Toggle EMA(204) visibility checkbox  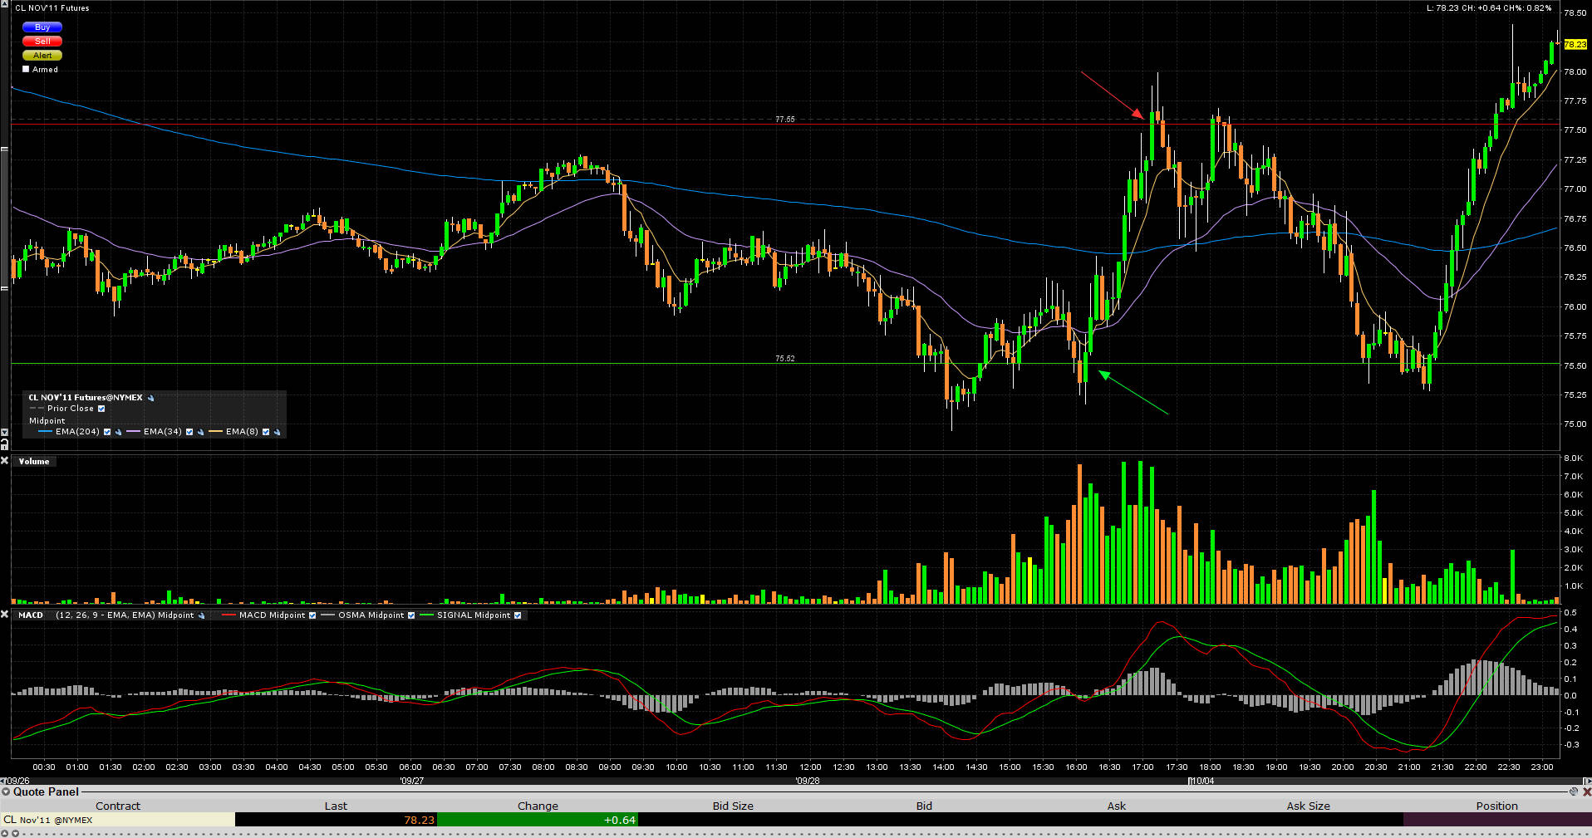(x=107, y=432)
